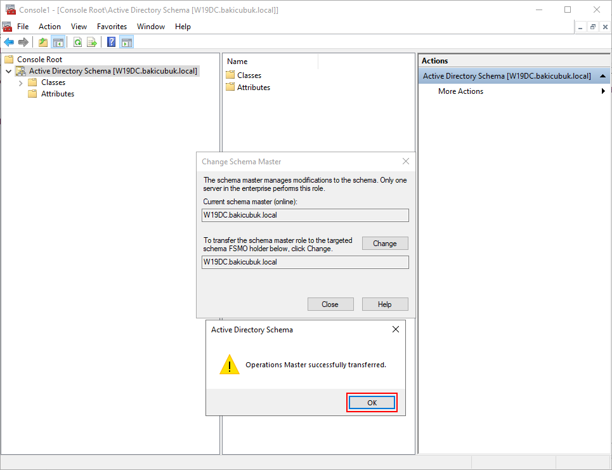Click the blue Help question mark icon
The image size is (612, 470).
point(111,42)
